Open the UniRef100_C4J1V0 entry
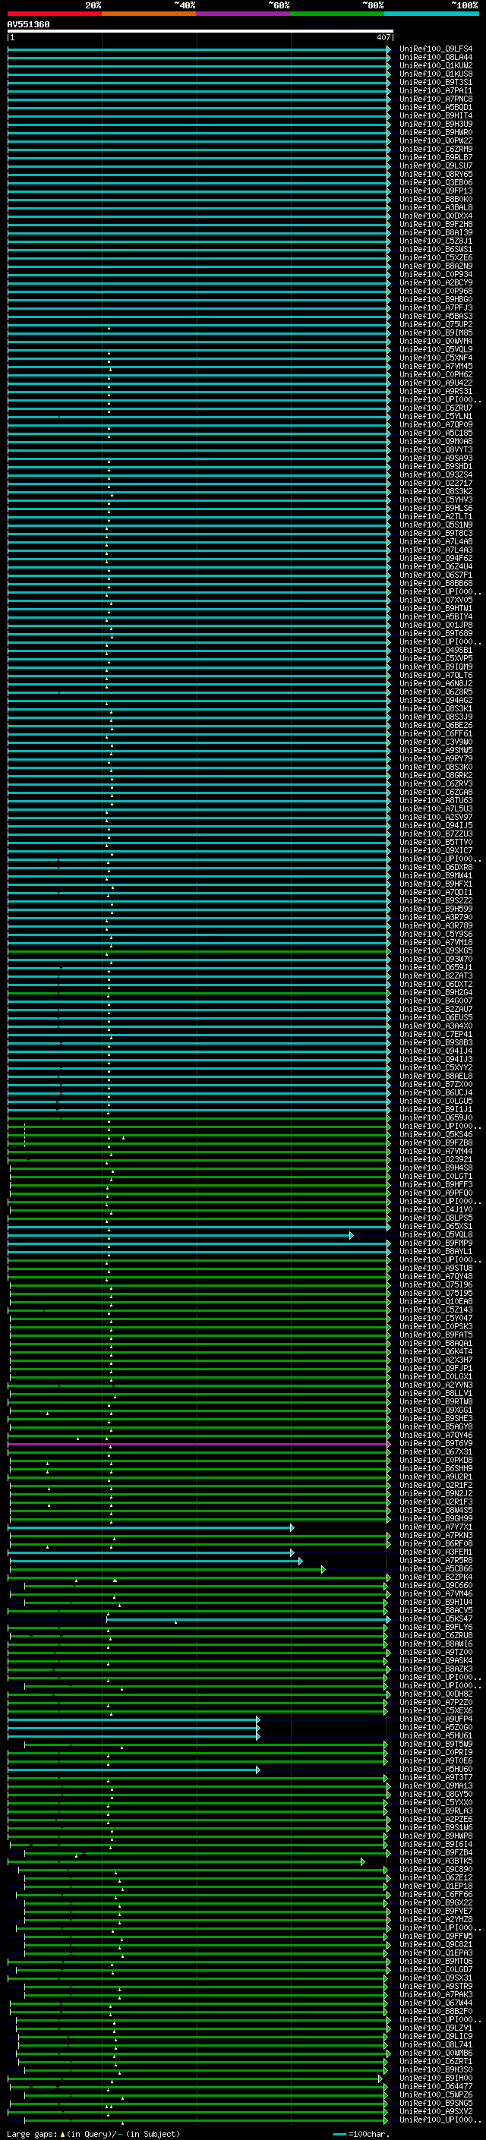Image resolution: width=486 pixels, height=2140 pixels. coord(436,1209)
